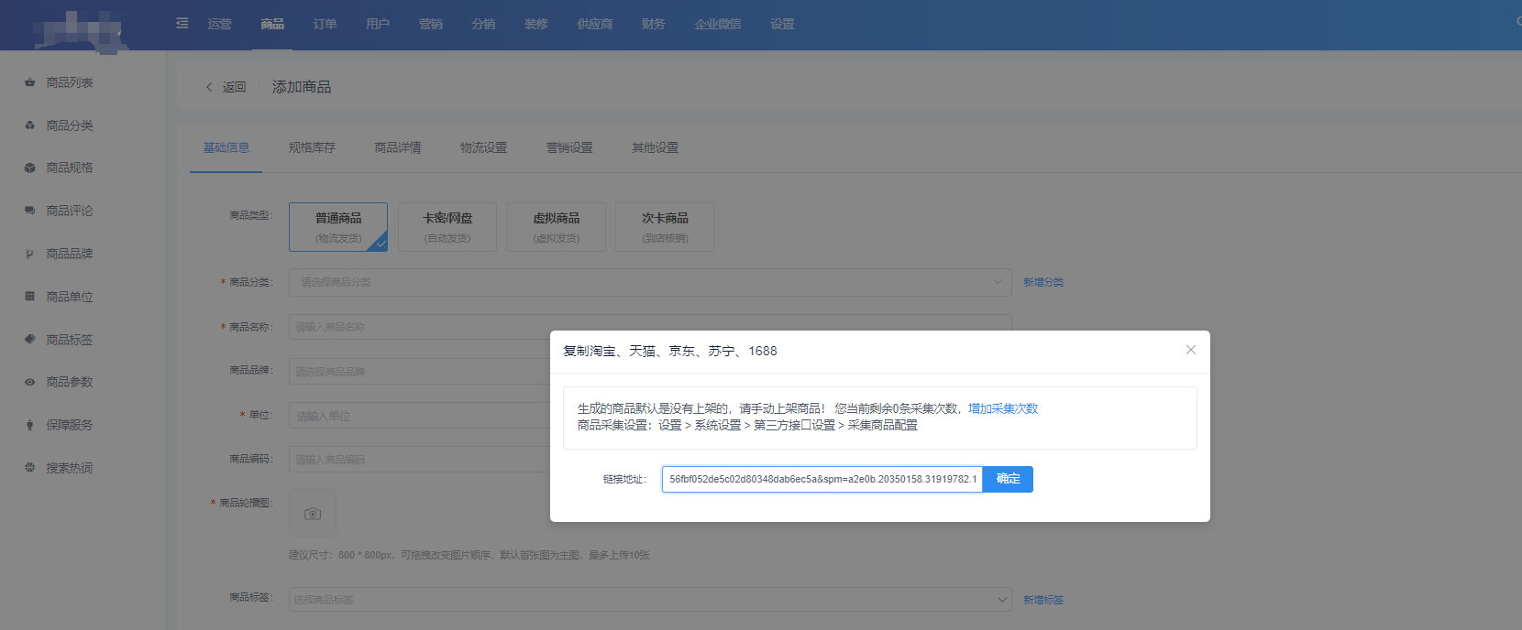1522x630 pixels.
Task: Click the 商品列表 sidebar icon
Action: pos(29,82)
